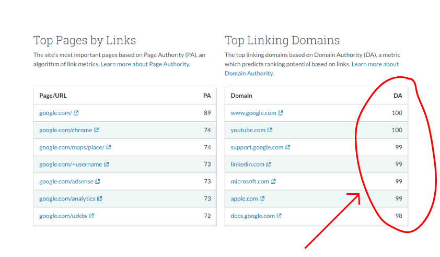Viewport: 440px width, 257px height.
Task: Select the Page/URL column header
Action: pyautogui.click(x=53, y=96)
